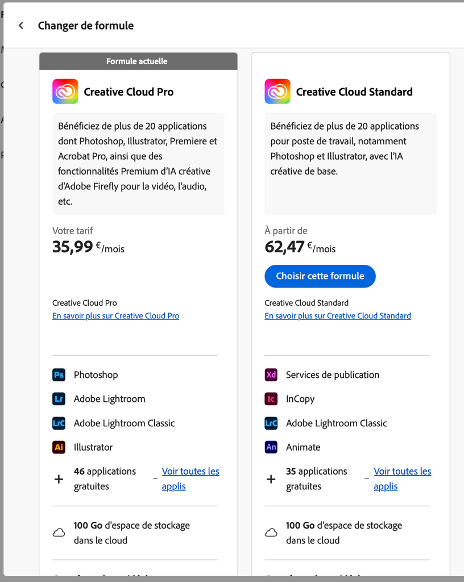Click the Lightroom Classic icon in Standard card
The width and height of the screenshot is (464, 582).
[x=271, y=423]
